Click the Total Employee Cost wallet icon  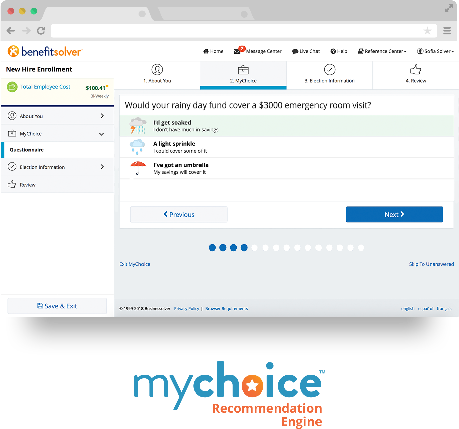click(12, 87)
